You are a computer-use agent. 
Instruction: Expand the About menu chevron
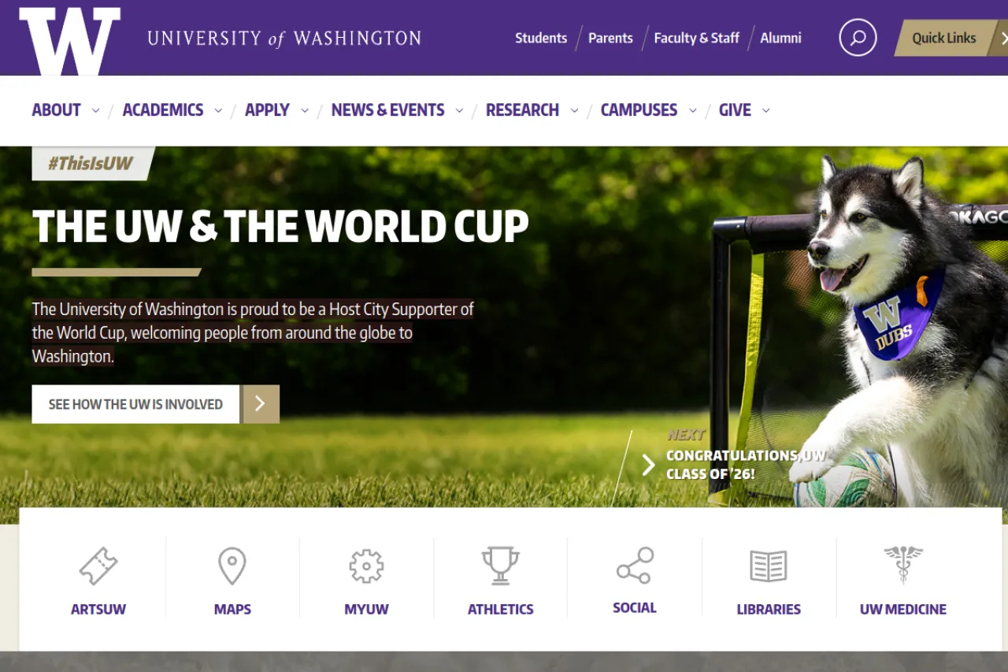96,110
